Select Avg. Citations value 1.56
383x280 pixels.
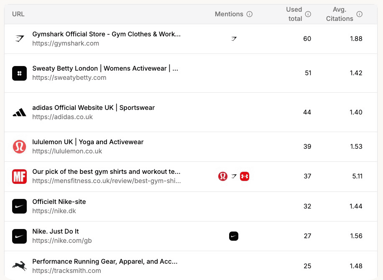coord(356,236)
